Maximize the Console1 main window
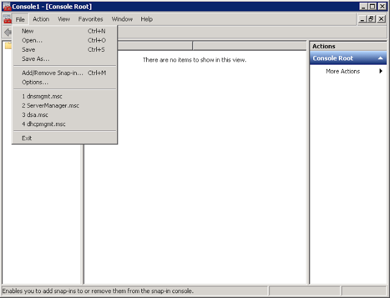390x298 pixels. (372, 6)
